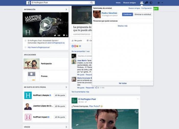The image size is (179, 129).
Task: Click Eliminar la solicitud button
Action: [143, 15]
